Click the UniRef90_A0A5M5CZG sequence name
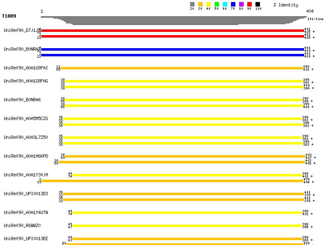This screenshot has width=327, height=245. (26, 118)
